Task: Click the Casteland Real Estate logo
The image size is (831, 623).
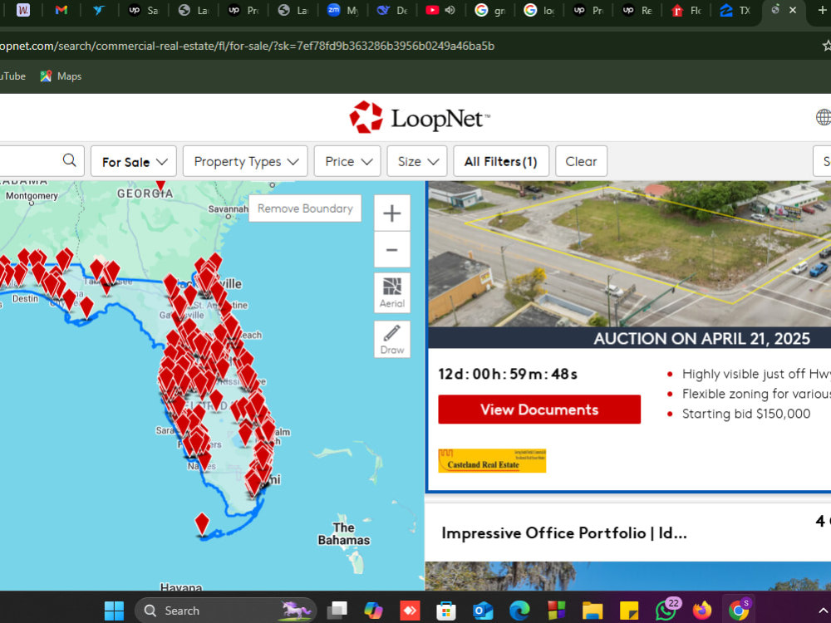Action: (x=492, y=460)
